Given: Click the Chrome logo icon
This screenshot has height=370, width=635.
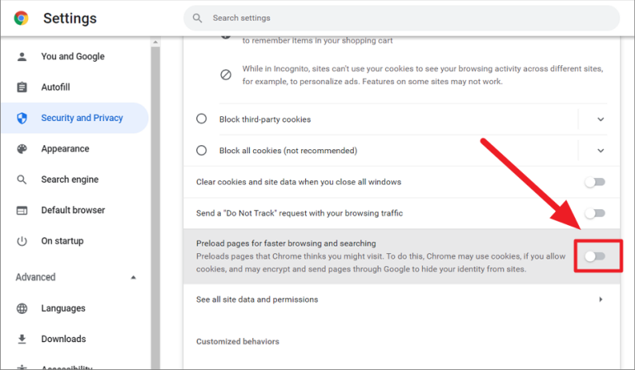Looking at the screenshot, I should coord(21,18).
